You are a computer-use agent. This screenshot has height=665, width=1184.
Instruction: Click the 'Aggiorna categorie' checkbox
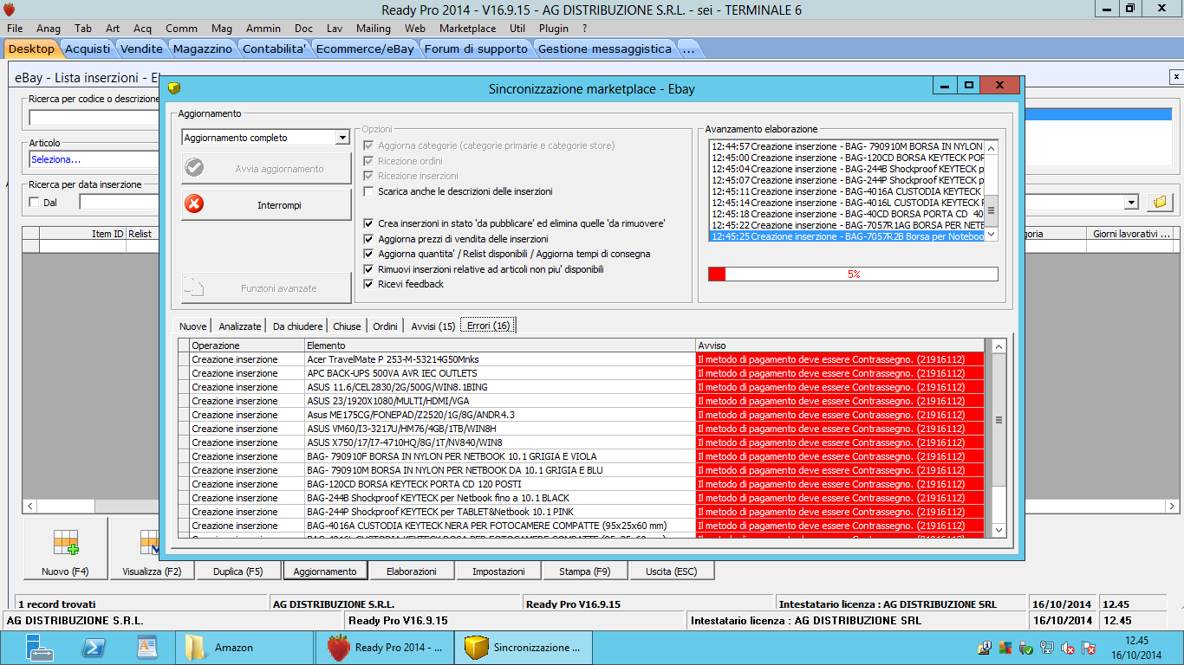coord(369,145)
